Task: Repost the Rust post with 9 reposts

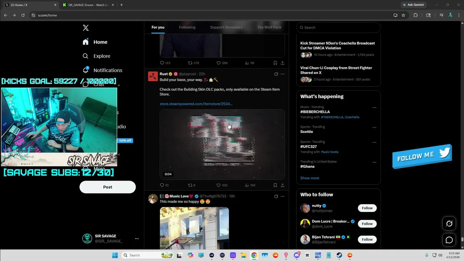Action: pos(192,185)
